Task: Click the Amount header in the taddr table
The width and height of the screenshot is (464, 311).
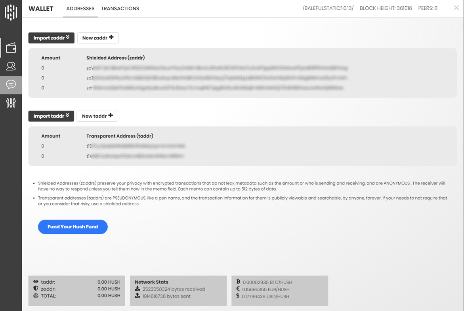Action: coord(51,136)
